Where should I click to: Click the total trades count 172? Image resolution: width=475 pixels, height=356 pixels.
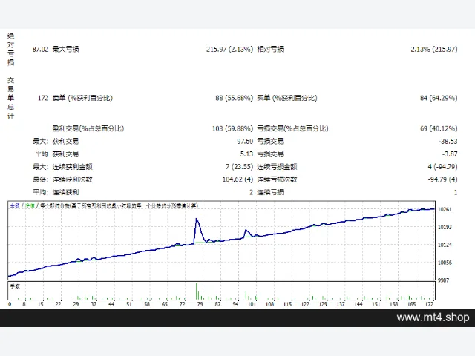click(x=43, y=98)
